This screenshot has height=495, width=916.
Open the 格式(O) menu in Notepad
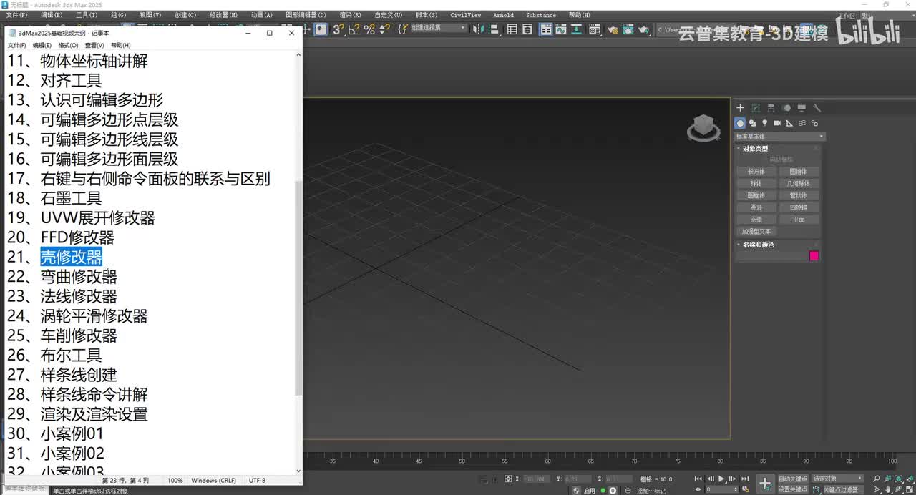point(68,45)
